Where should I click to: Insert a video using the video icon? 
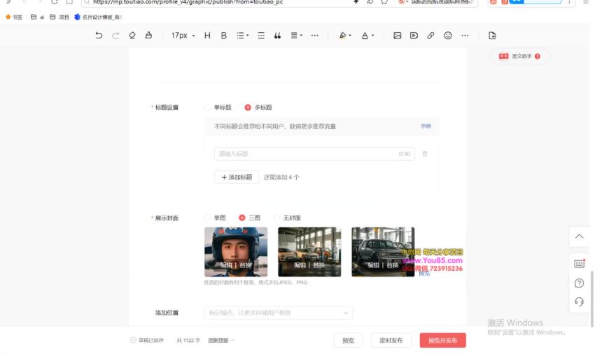pyautogui.click(x=414, y=36)
